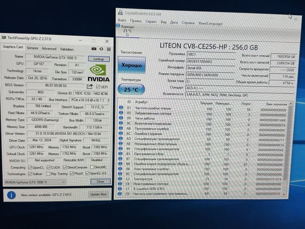The image size is (305, 229).
Task: Click the Lookup button
Action: coord(99,59)
